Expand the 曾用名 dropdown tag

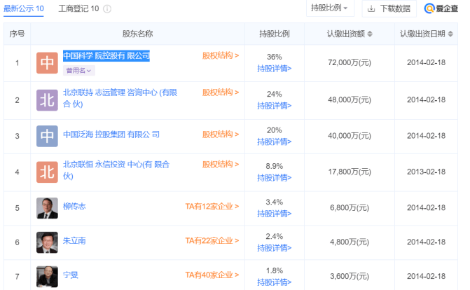click(79, 71)
